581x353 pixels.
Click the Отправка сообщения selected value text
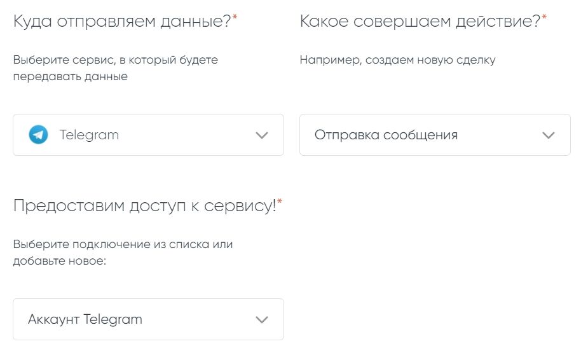386,135
